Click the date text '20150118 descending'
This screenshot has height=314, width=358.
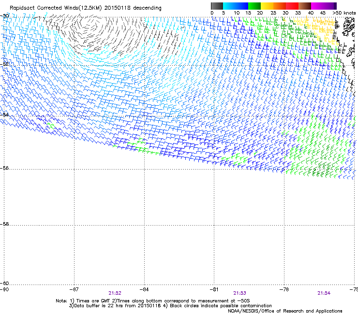tap(133, 8)
